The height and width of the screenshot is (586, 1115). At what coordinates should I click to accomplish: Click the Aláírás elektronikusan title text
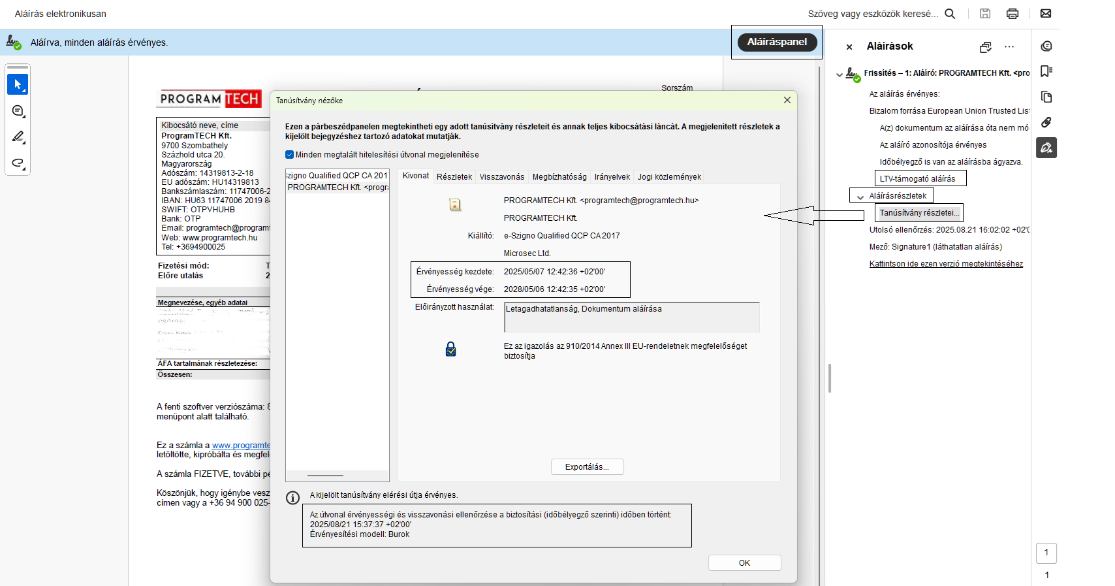coord(60,14)
